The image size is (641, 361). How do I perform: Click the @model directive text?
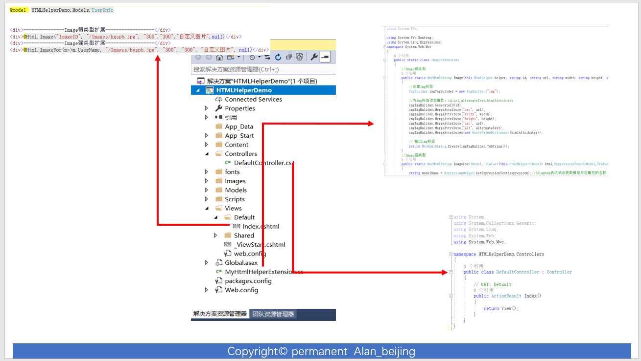coord(19,10)
